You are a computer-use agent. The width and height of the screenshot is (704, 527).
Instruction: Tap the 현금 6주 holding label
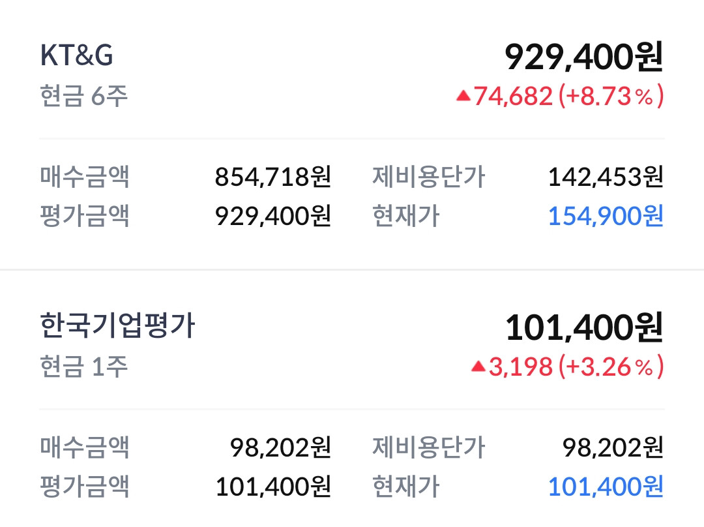(x=83, y=97)
